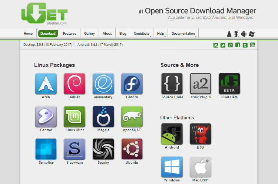Click the Debian label link
The image size is (278, 184).
point(75,97)
